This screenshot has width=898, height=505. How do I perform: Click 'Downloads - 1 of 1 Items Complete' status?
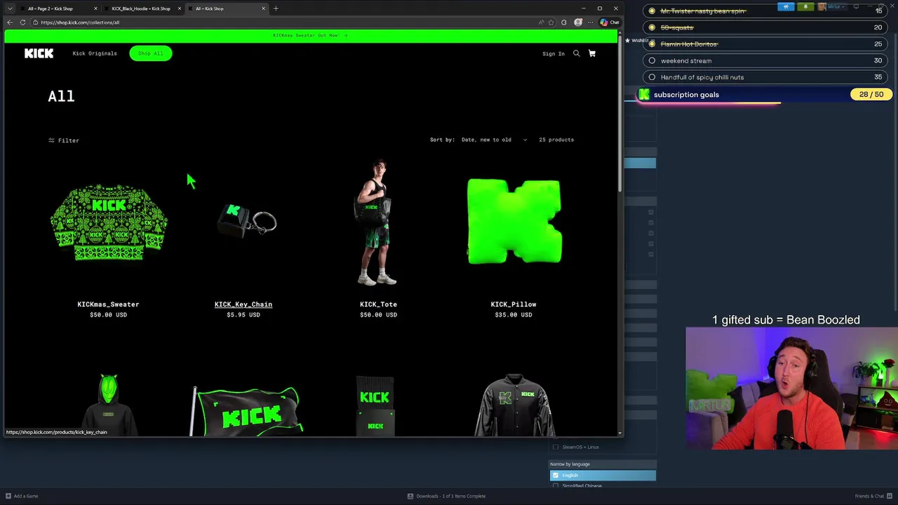point(450,496)
